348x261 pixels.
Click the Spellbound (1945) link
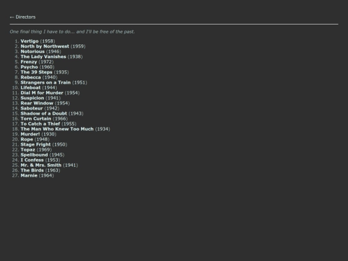34,155
